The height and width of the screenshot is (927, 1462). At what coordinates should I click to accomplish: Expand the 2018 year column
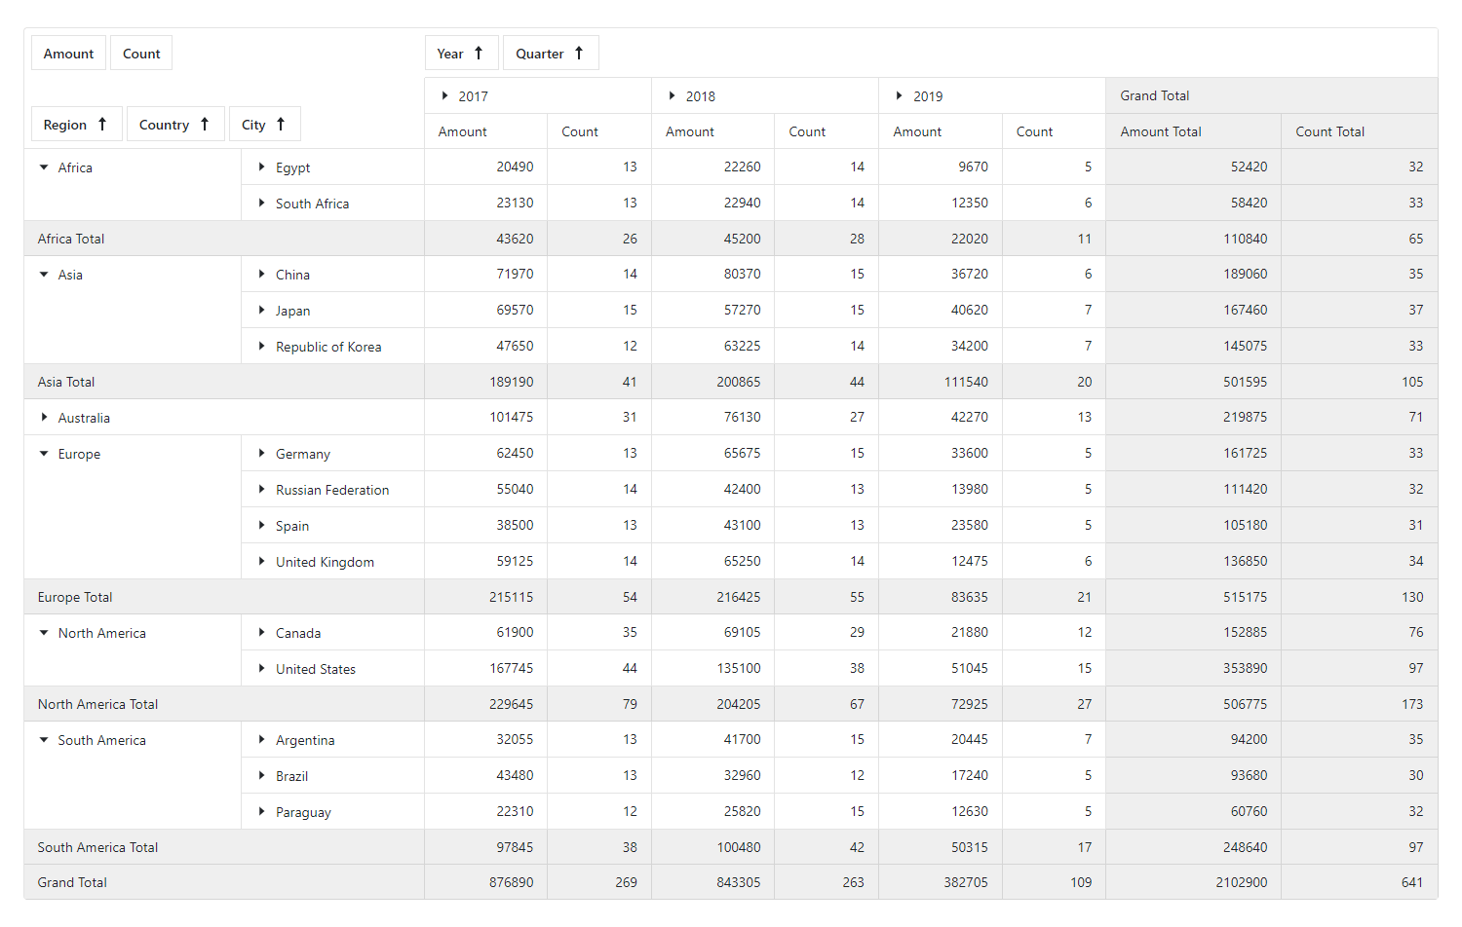click(673, 95)
